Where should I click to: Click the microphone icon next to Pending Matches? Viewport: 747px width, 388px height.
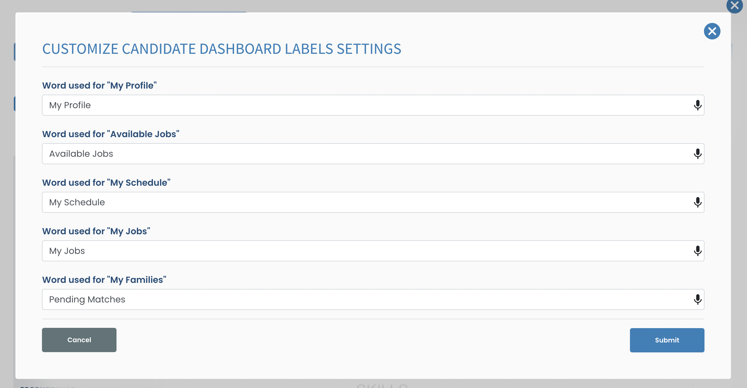point(698,299)
